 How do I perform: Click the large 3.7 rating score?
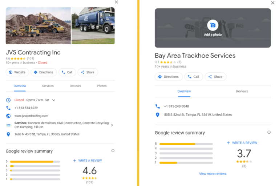coord(244,153)
